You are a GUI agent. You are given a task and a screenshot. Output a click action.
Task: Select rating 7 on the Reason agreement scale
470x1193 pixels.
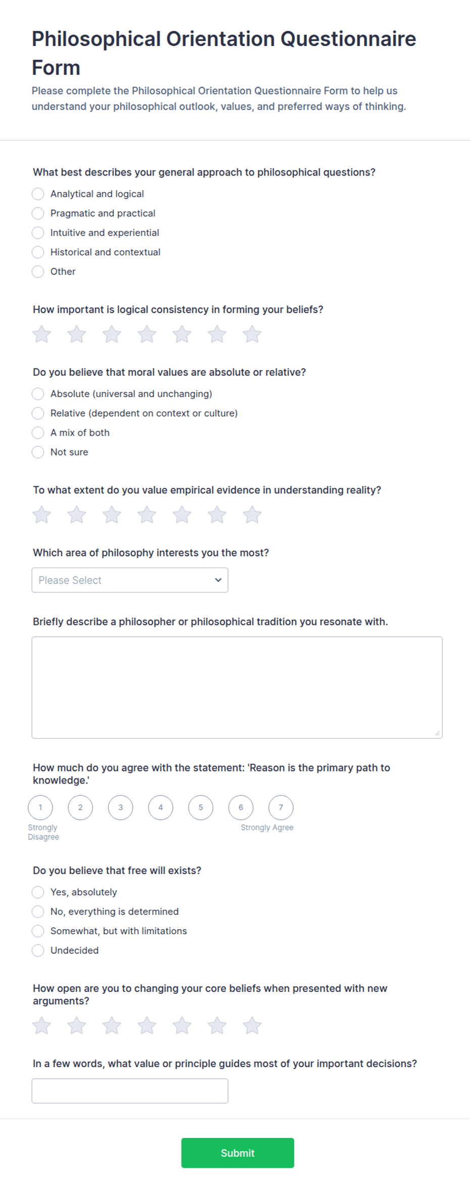[x=281, y=807]
